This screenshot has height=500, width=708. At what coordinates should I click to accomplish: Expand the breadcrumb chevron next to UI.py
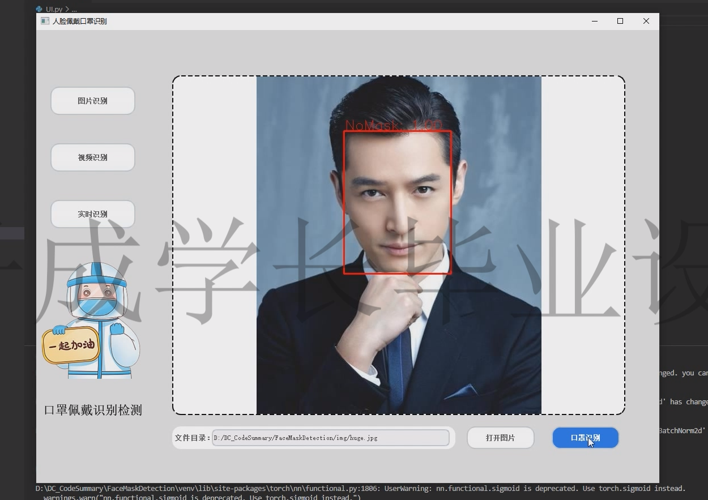click(x=68, y=9)
